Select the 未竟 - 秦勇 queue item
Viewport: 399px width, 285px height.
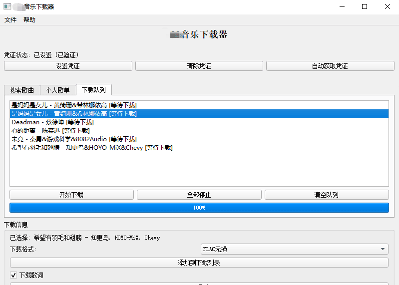[x=199, y=139]
